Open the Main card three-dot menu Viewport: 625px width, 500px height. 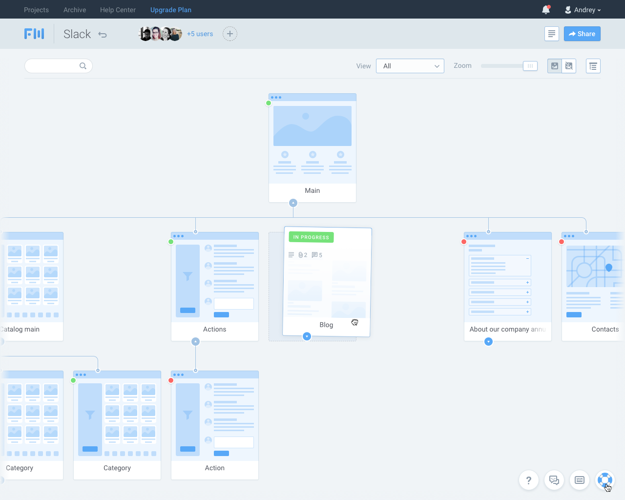pos(276,97)
